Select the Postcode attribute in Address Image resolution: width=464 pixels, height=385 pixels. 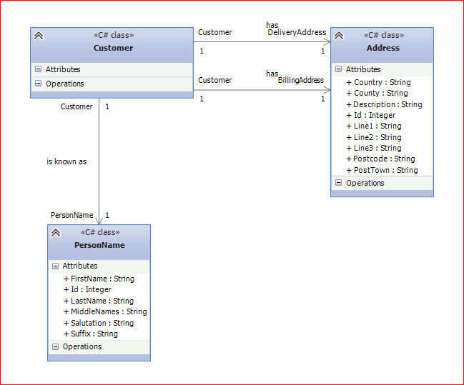click(380, 159)
